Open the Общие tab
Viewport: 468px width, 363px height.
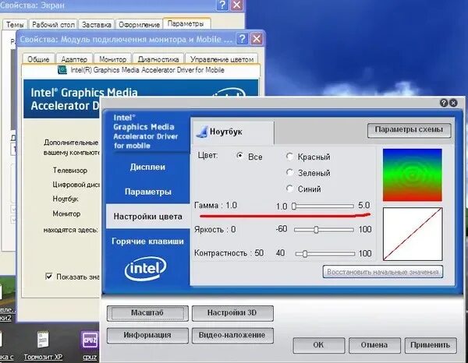(x=38, y=59)
